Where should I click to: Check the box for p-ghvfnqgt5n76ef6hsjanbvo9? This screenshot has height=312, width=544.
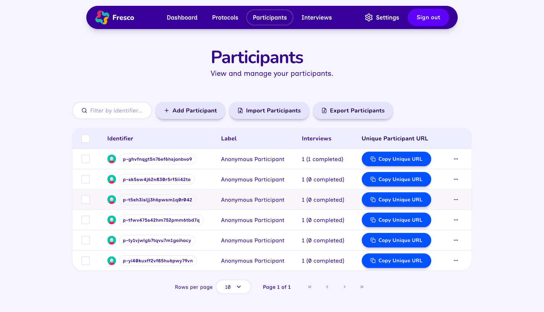tap(86, 159)
